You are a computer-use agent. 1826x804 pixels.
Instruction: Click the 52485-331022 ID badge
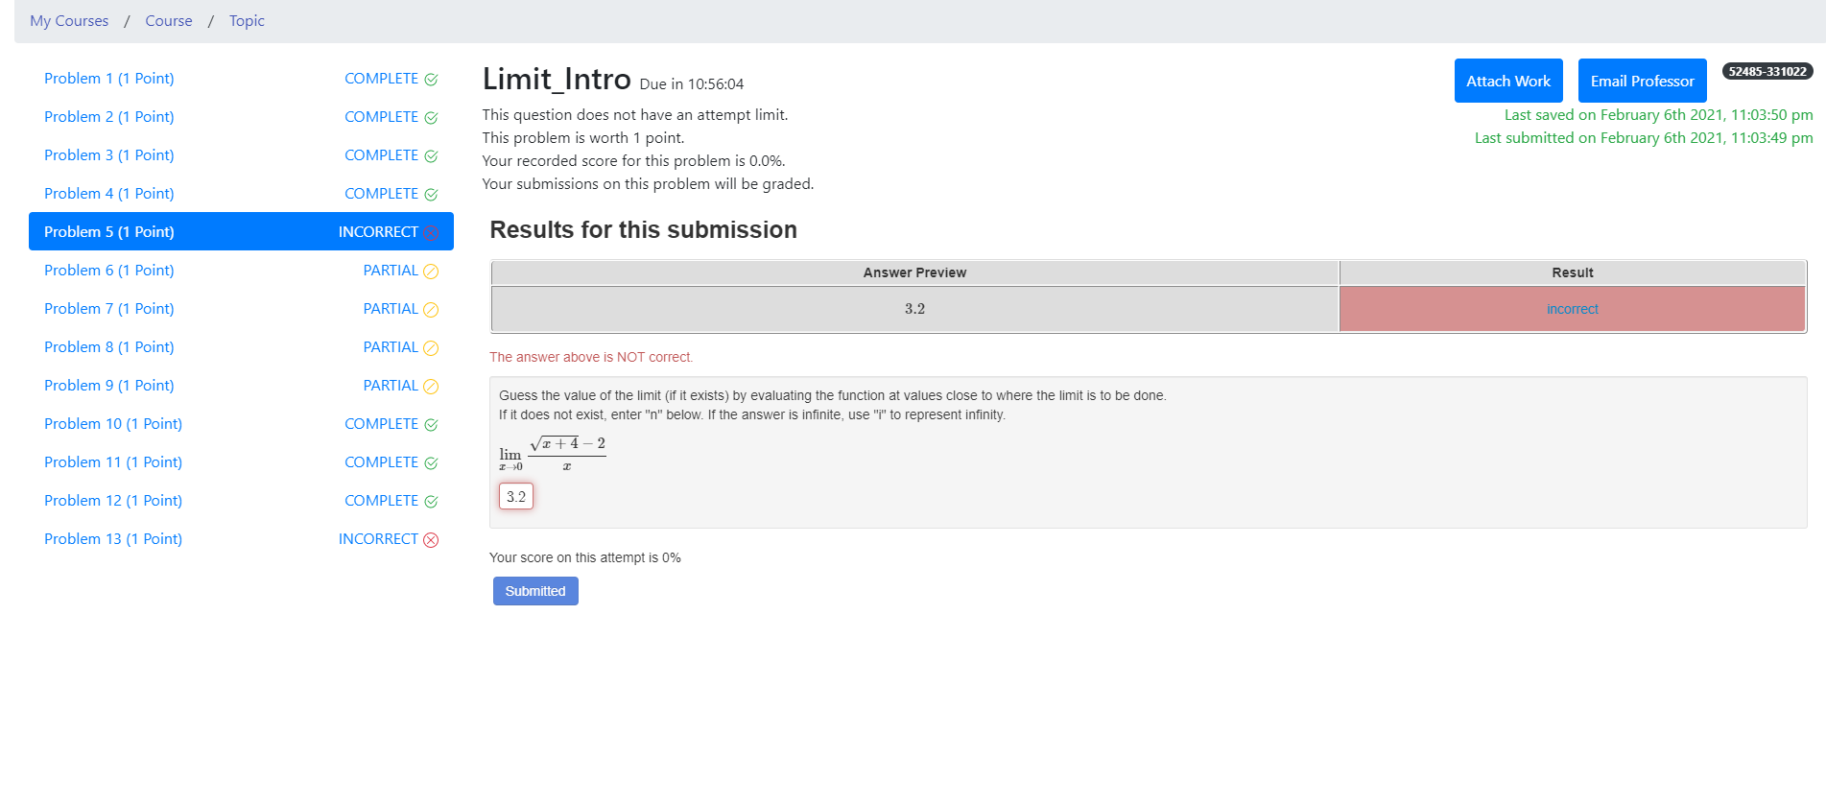point(1767,71)
